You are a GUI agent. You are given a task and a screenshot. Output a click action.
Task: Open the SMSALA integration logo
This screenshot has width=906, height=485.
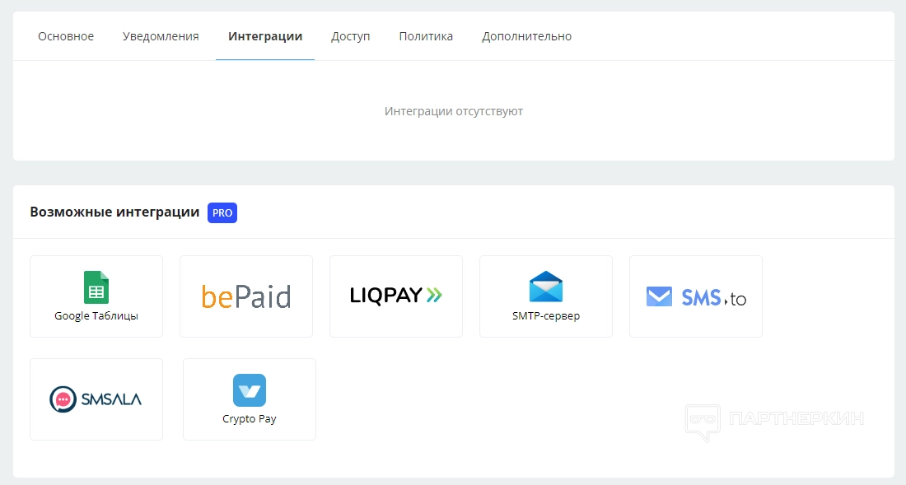[x=96, y=399]
